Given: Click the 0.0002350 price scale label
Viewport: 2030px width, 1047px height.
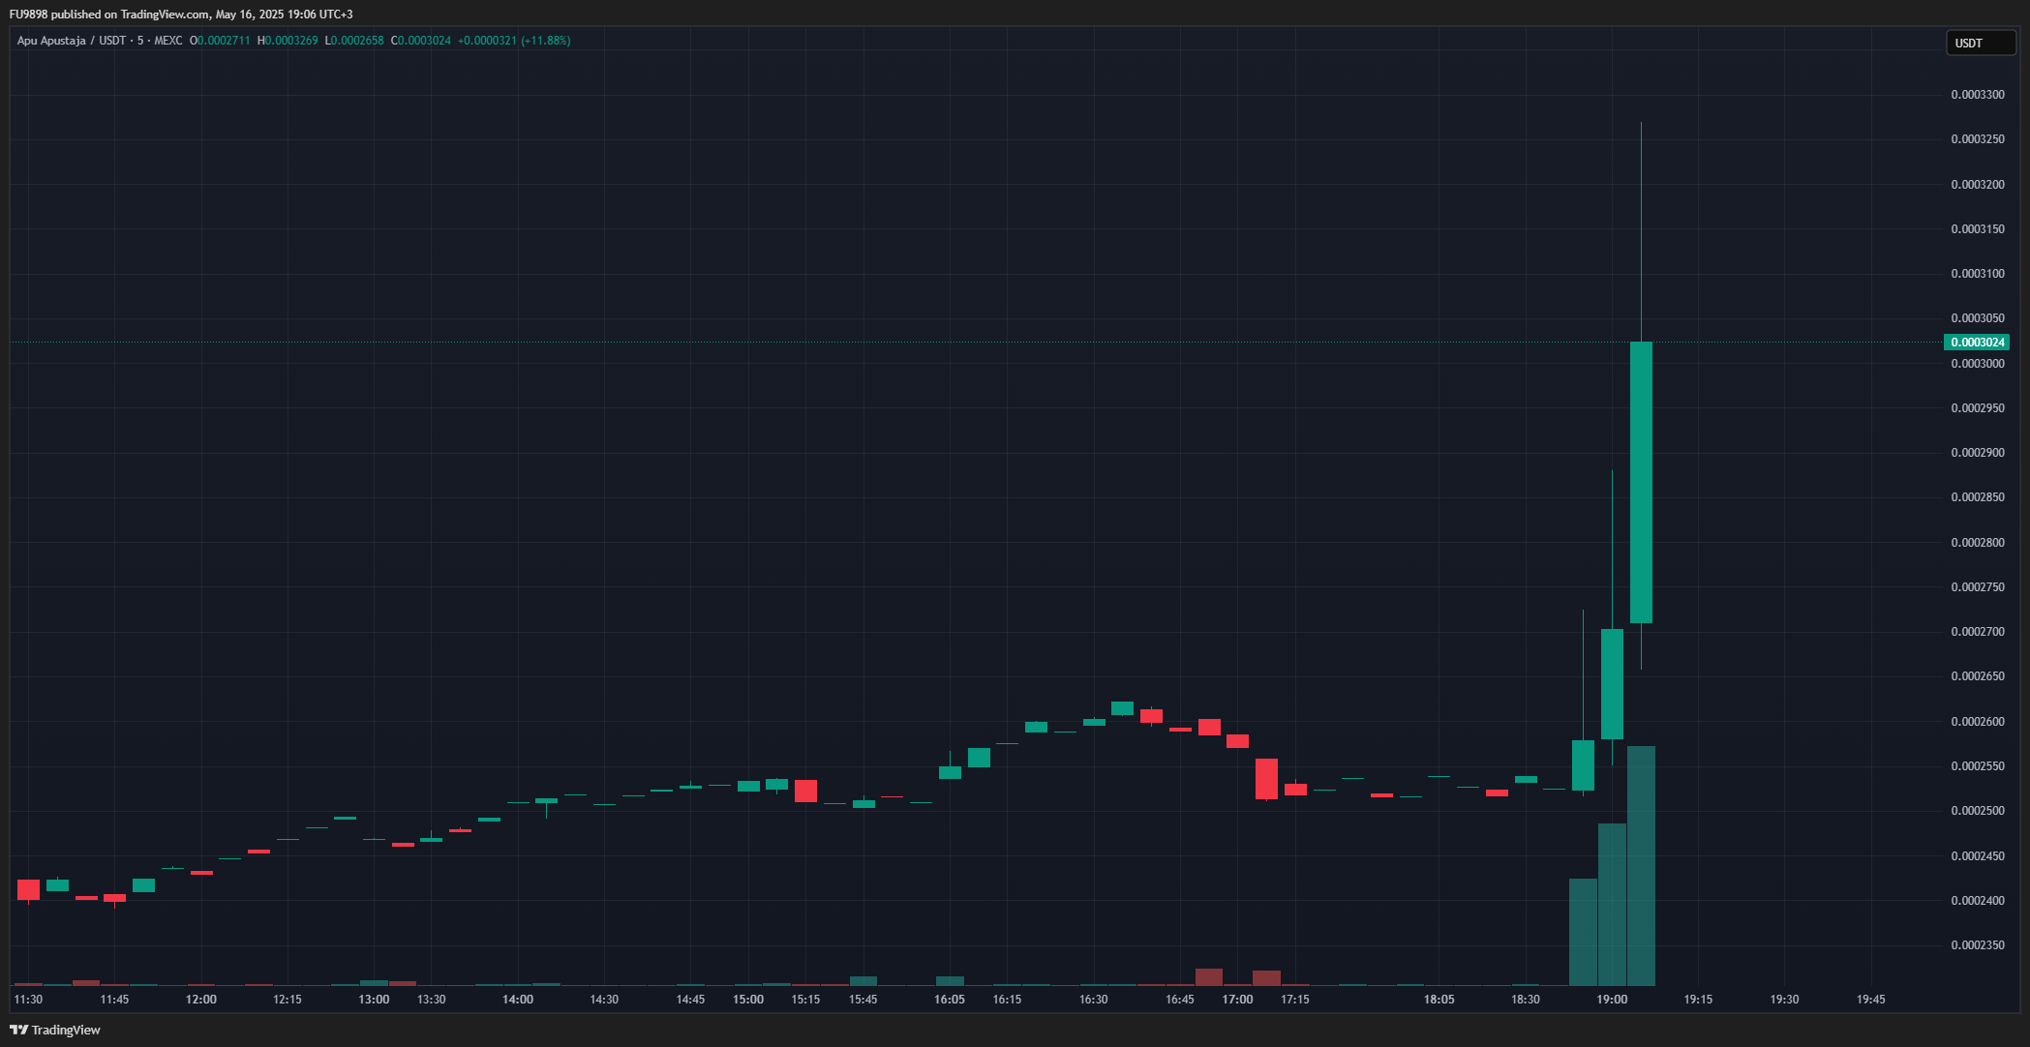Looking at the screenshot, I should (1978, 945).
